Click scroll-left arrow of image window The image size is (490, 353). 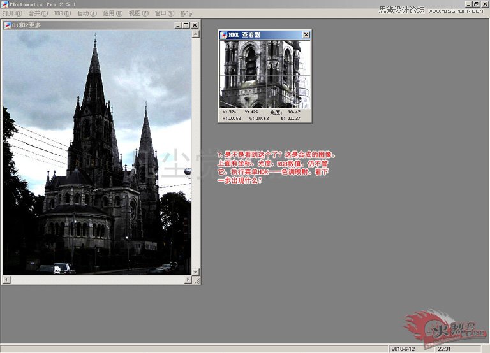6,280
